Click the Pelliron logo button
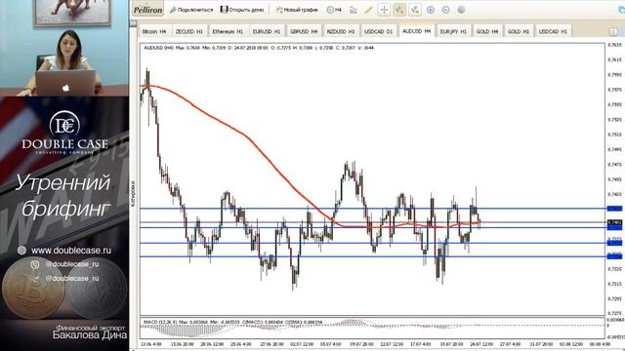Image resolution: width=625 pixels, height=351 pixels. coord(147,10)
